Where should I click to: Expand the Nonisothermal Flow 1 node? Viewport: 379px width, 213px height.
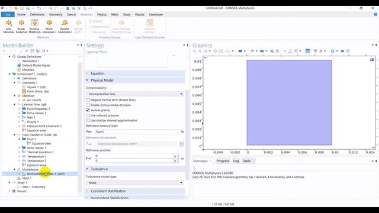[19, 173]
